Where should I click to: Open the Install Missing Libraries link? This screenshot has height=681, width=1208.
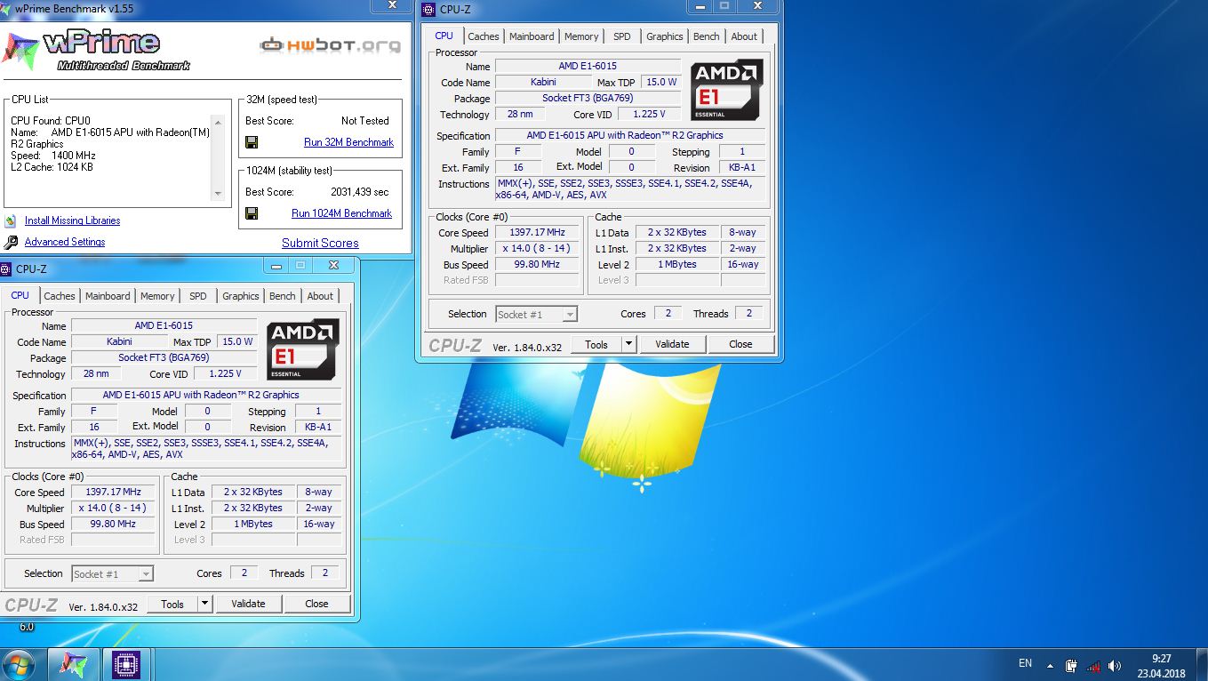[72, 220]
